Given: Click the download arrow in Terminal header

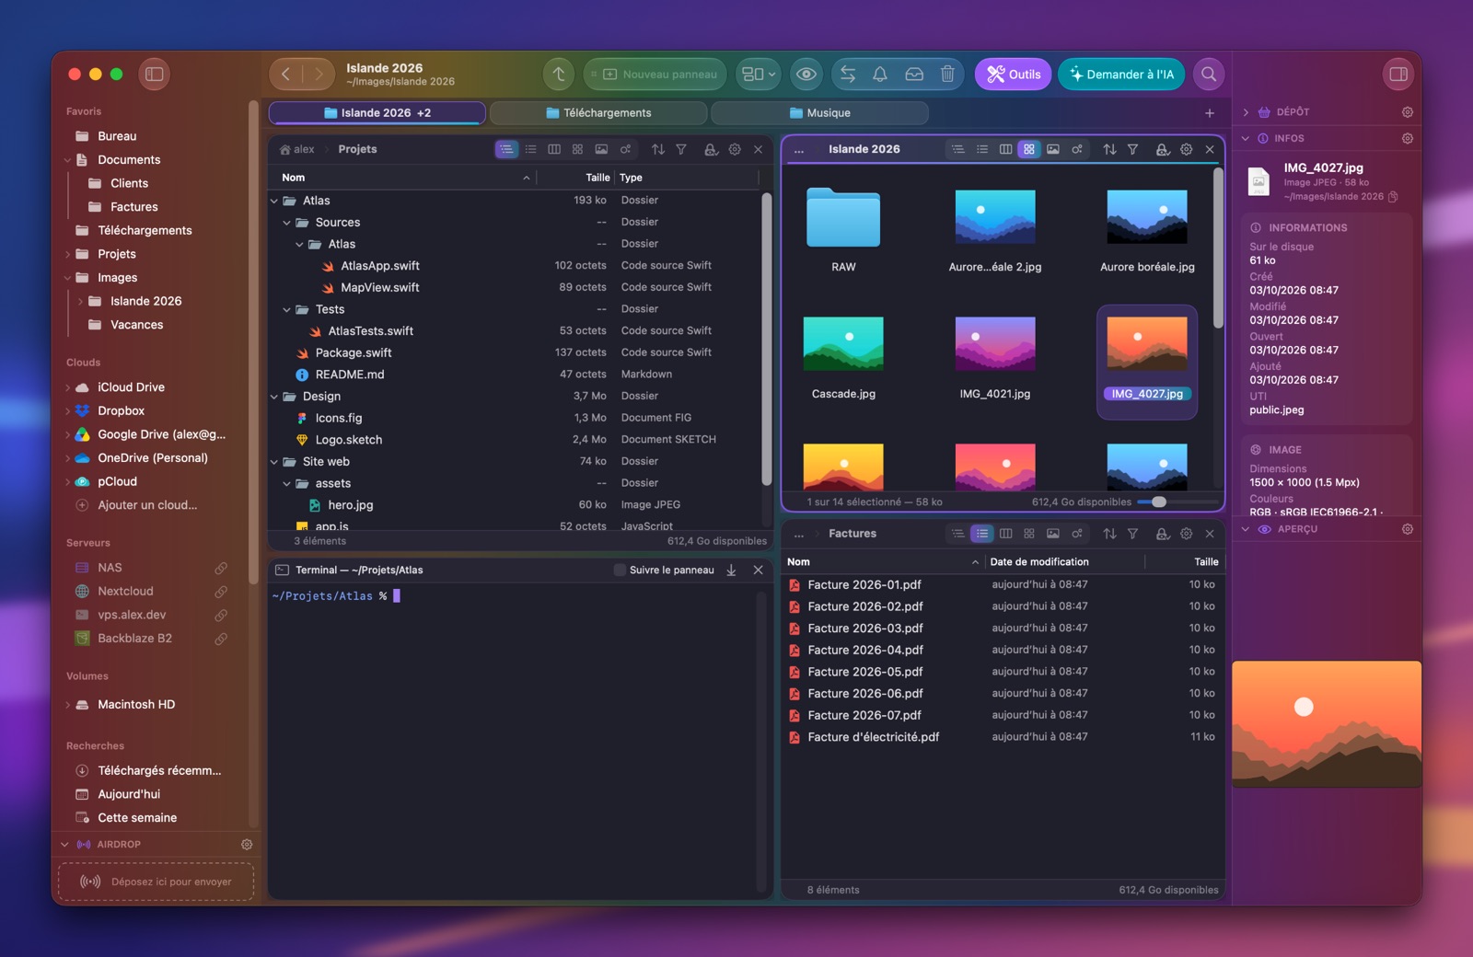Looking at the screenshot, I should click(731, 571).
